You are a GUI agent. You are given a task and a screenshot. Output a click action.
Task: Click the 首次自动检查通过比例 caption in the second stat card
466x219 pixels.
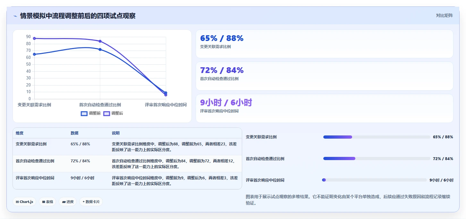[219, 79]
